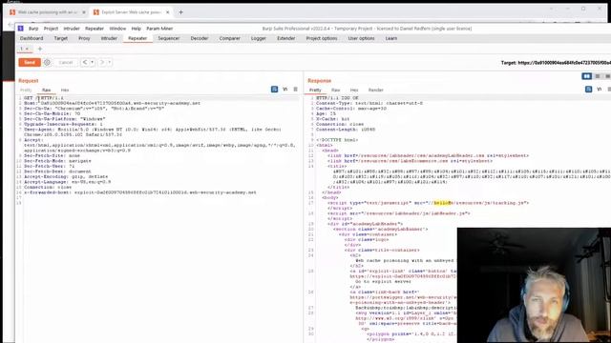
Task: Click the Response panel heading
Action: [320, 80]
